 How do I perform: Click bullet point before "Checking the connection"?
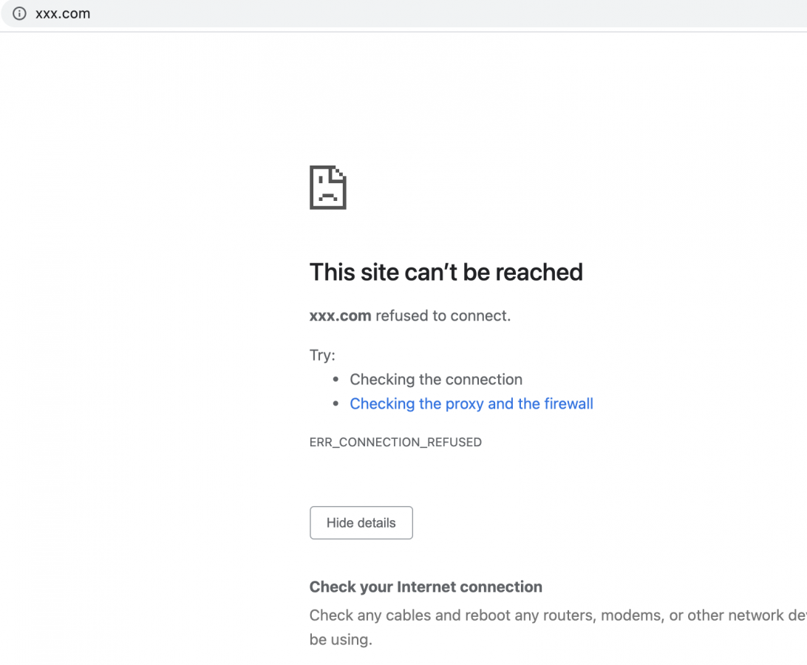336,379
